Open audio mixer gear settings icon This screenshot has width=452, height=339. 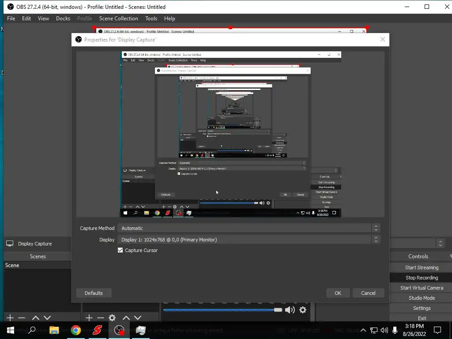(x=303, y=310)
